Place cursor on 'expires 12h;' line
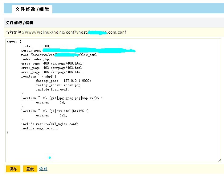 [x=51, y=115]
